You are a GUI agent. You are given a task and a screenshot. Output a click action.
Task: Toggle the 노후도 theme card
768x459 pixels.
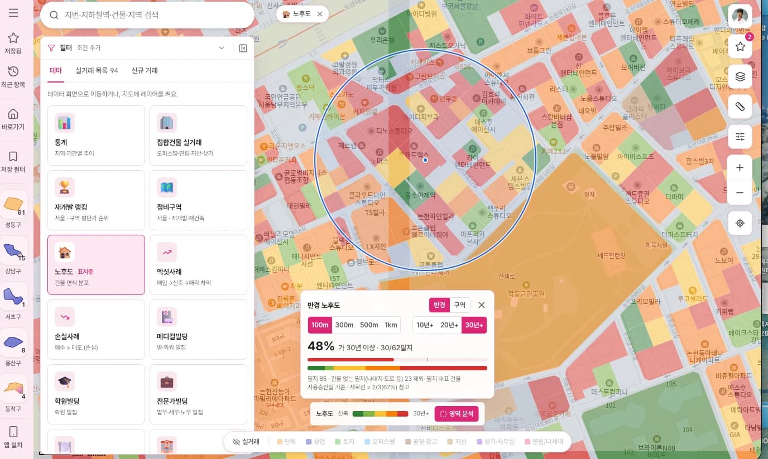point(96,265)
